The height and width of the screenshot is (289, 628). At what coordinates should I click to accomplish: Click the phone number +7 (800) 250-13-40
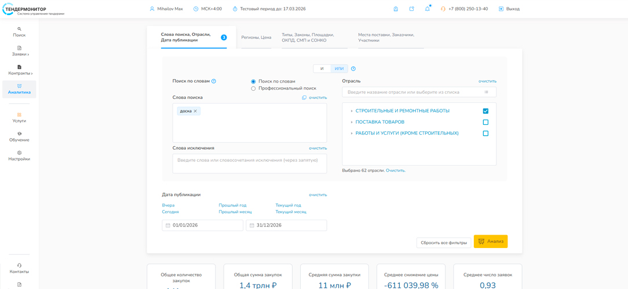(x=468, y=9)
